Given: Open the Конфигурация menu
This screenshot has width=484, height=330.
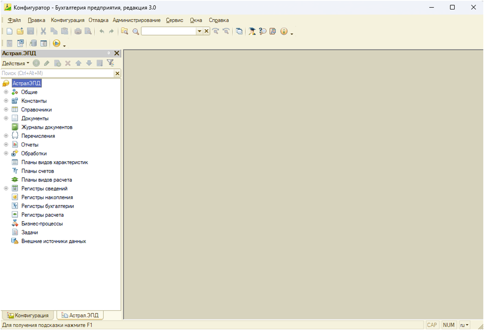Looking at the screenshot, I should pyautogui.click(x=68, y=20).
